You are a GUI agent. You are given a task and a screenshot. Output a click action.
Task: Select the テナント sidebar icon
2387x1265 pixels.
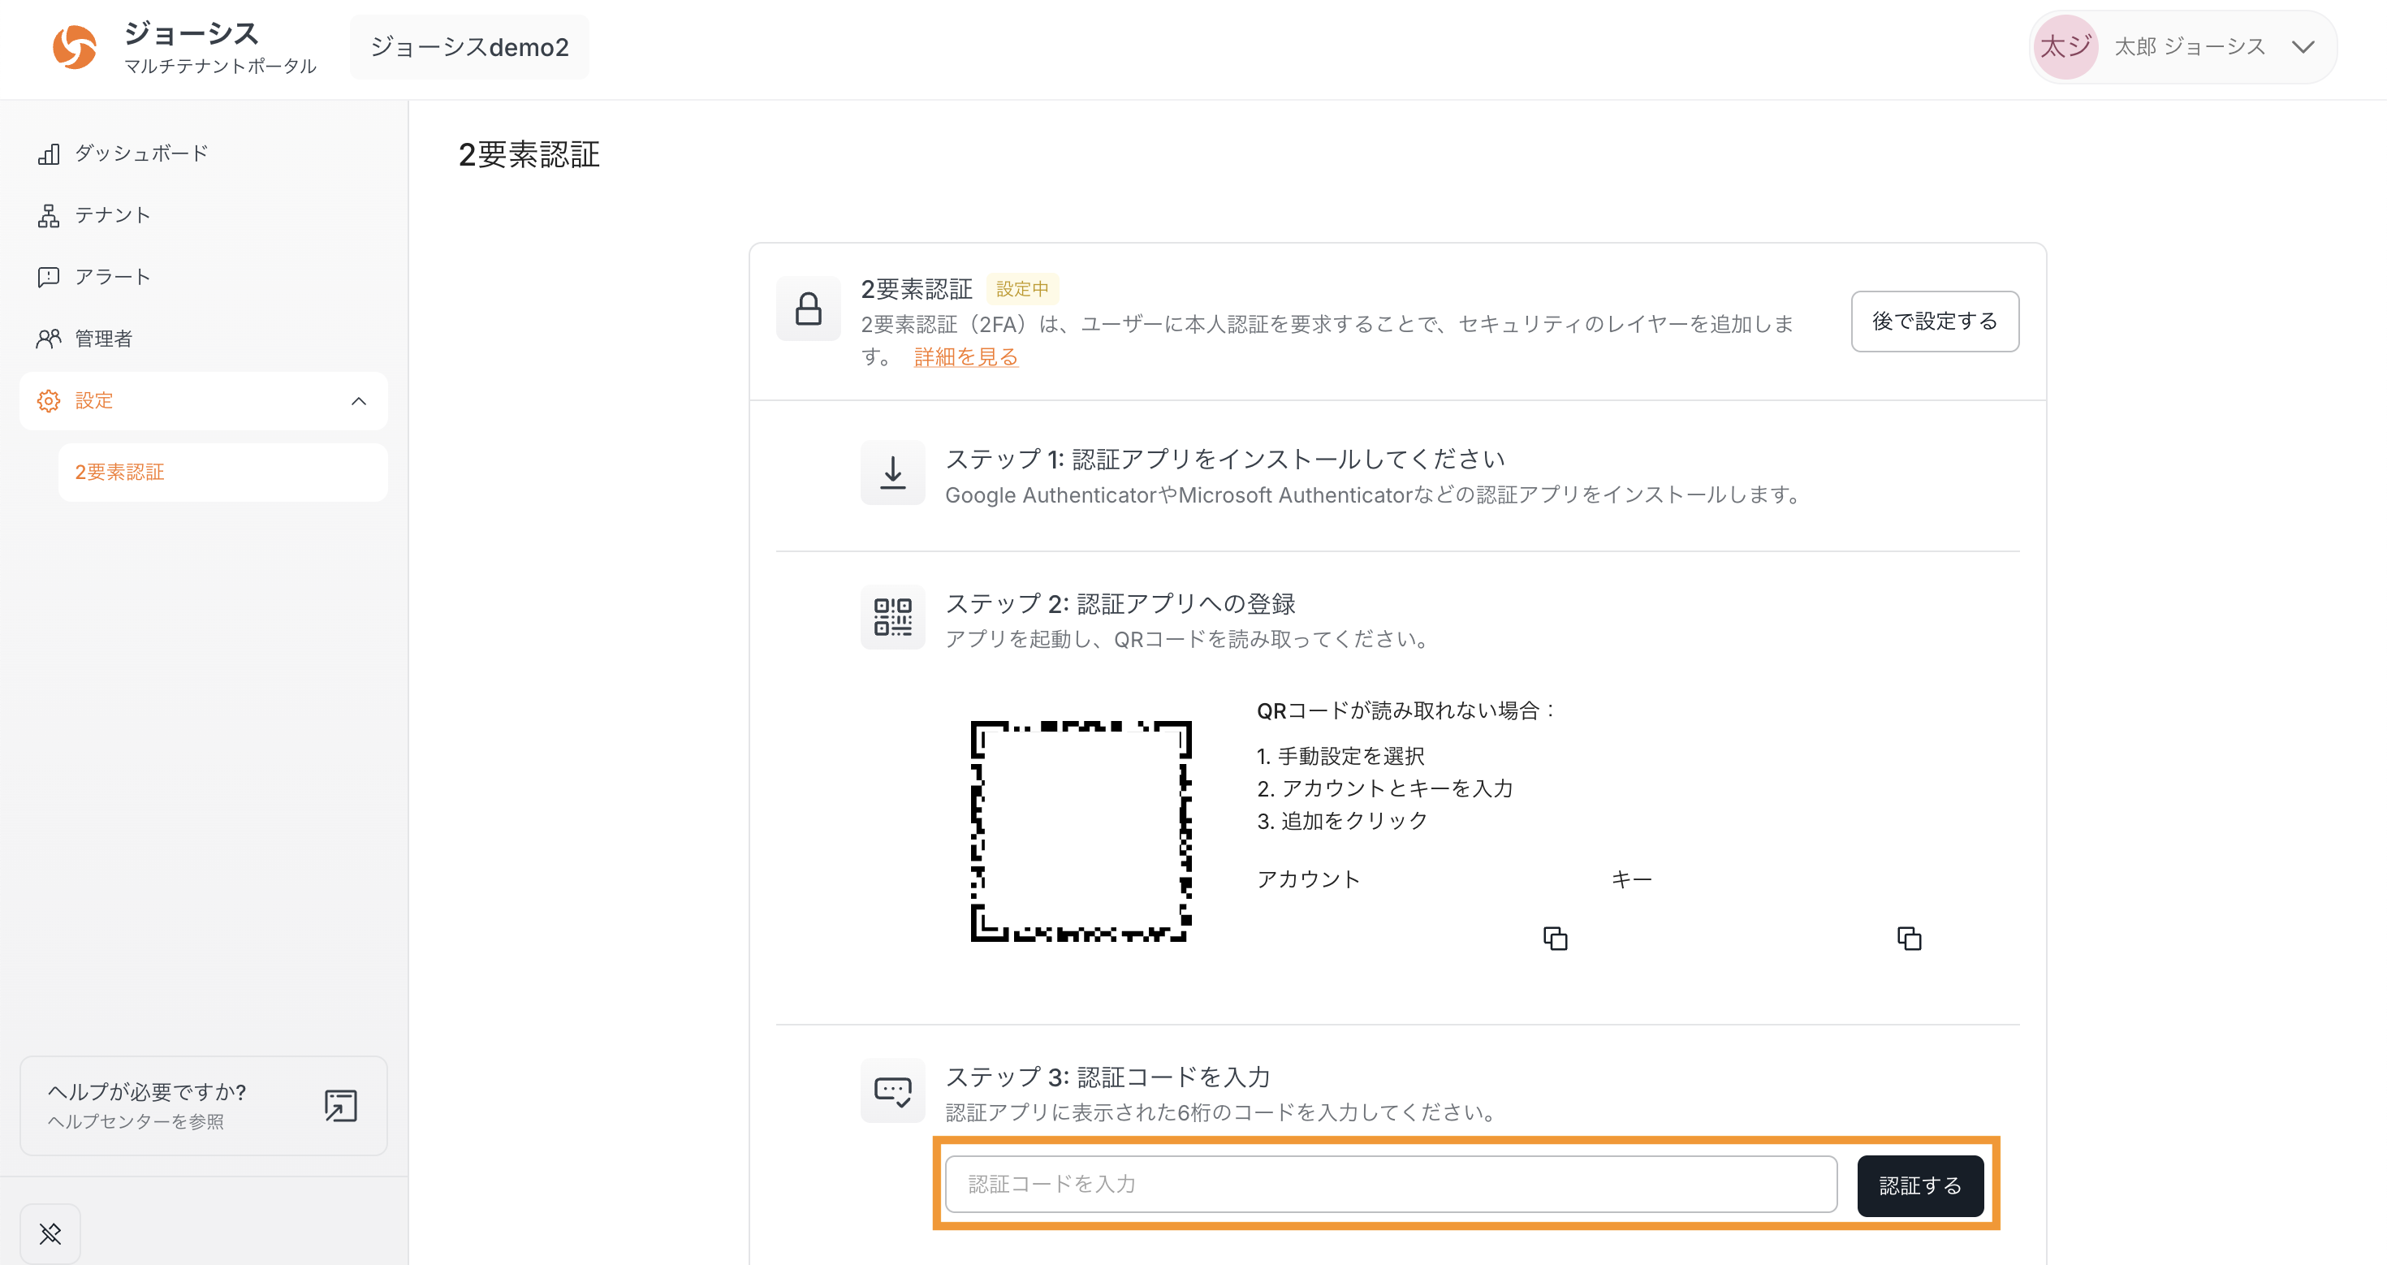[49, 214]
